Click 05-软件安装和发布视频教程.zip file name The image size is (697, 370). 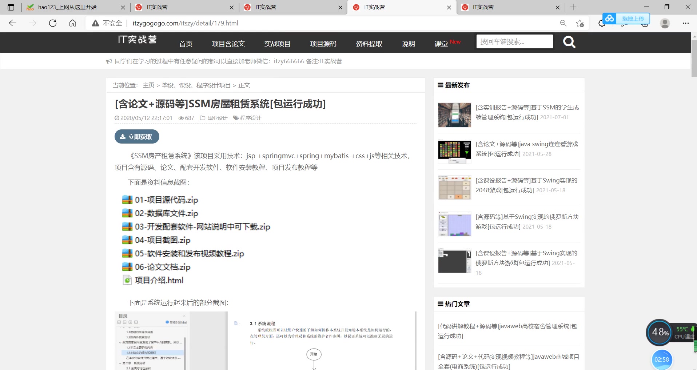click(x=190, y=253)
